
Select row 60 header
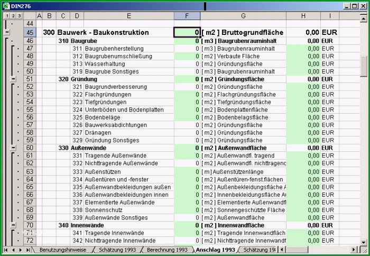coord(30,148)
